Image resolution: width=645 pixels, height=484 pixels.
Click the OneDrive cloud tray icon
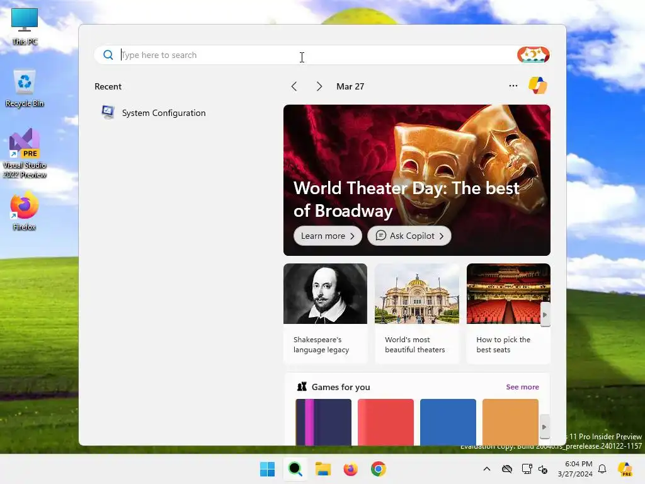[x=507, y=469]
